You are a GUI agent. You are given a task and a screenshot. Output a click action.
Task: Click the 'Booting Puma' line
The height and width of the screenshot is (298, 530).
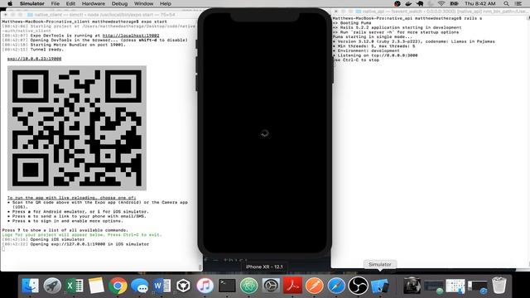point(355,23)
